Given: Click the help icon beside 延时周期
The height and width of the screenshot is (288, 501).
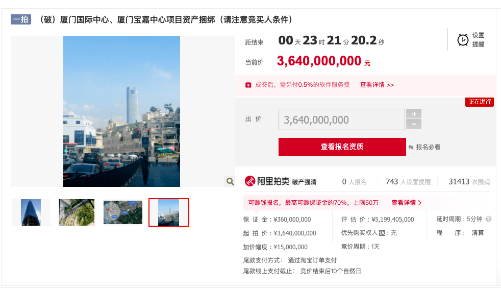Looking at the screenshot, I should (488, 219).
